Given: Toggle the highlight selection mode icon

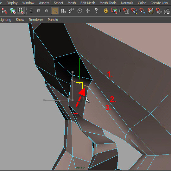Looking at the screenshot, I should coord(114,11).
